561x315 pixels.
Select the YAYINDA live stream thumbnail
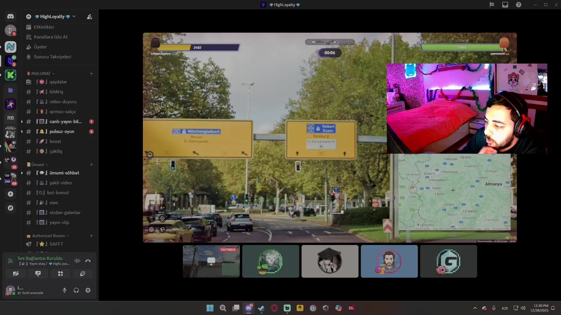(x=211, y=261)
